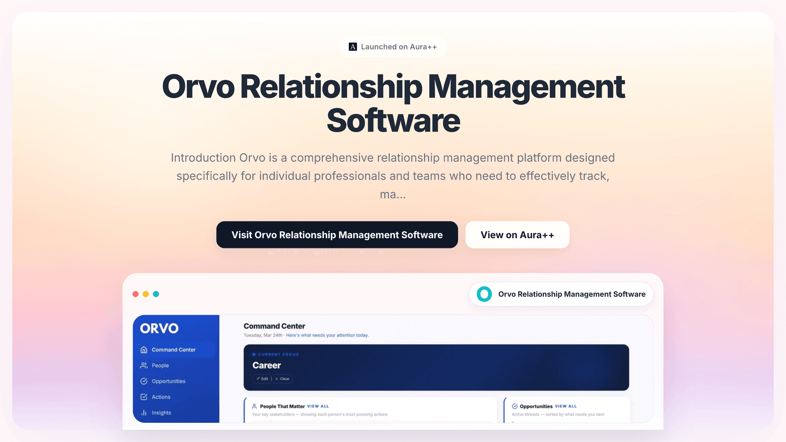The image size is (786, 442).
Task: Click Clear on the Career focus card
Action: 282,379
